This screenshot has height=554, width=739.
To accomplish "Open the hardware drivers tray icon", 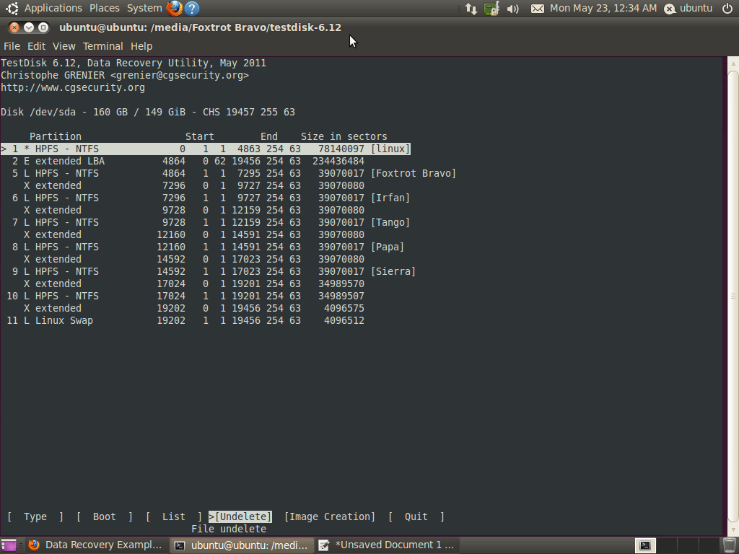I will tap(491, 9).
